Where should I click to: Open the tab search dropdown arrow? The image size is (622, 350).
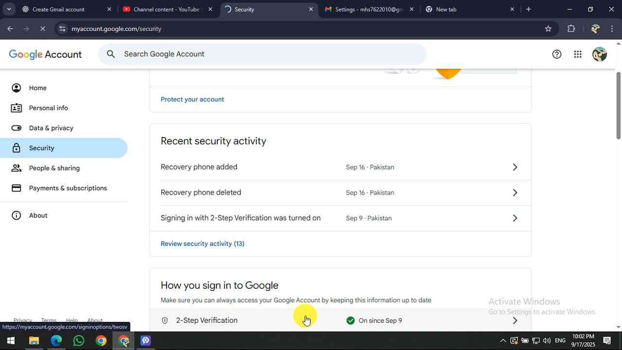pos(9,9)
